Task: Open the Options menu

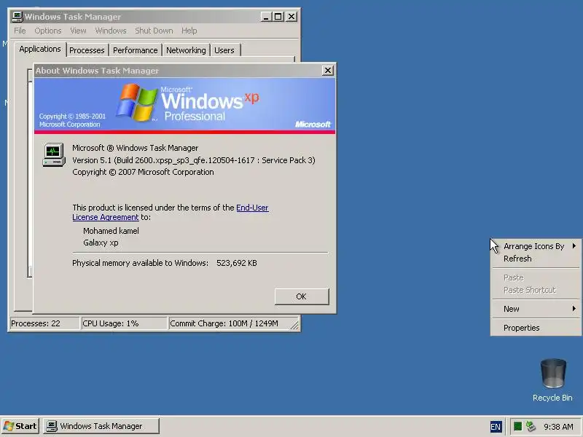Action: click(48, 31)
